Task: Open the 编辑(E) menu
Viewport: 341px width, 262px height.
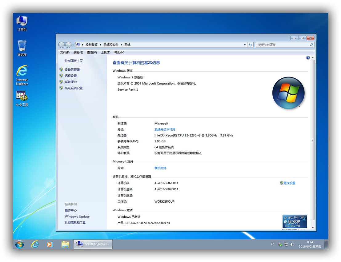Action: (x=78, y=52)
